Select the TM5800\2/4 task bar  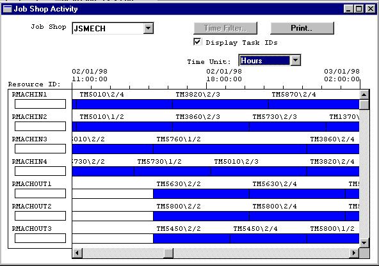click(x=297, y=216)
